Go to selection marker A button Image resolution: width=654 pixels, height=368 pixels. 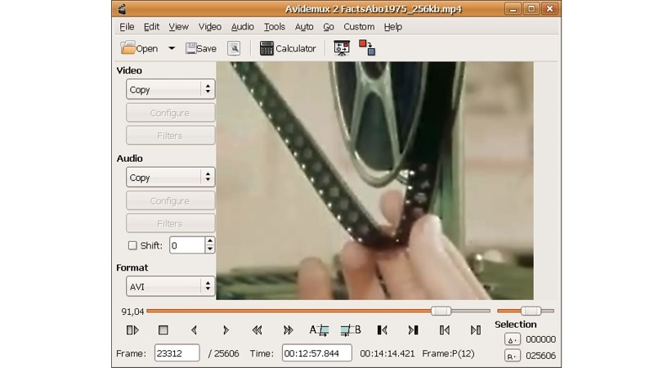[x=513, y=339]
